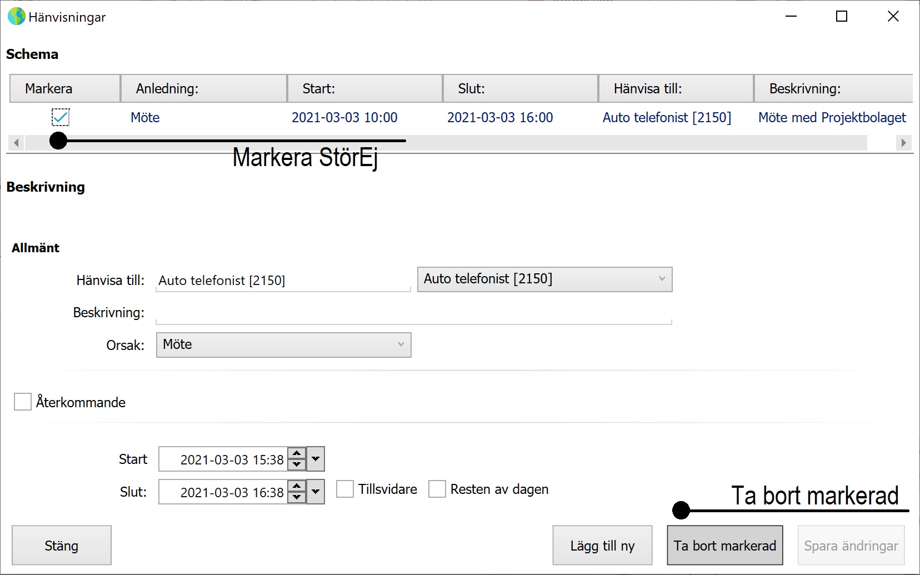Screen dimensions: 920x575
Task: Open the Start date calendar dropdown
Action: pos(316,459)
